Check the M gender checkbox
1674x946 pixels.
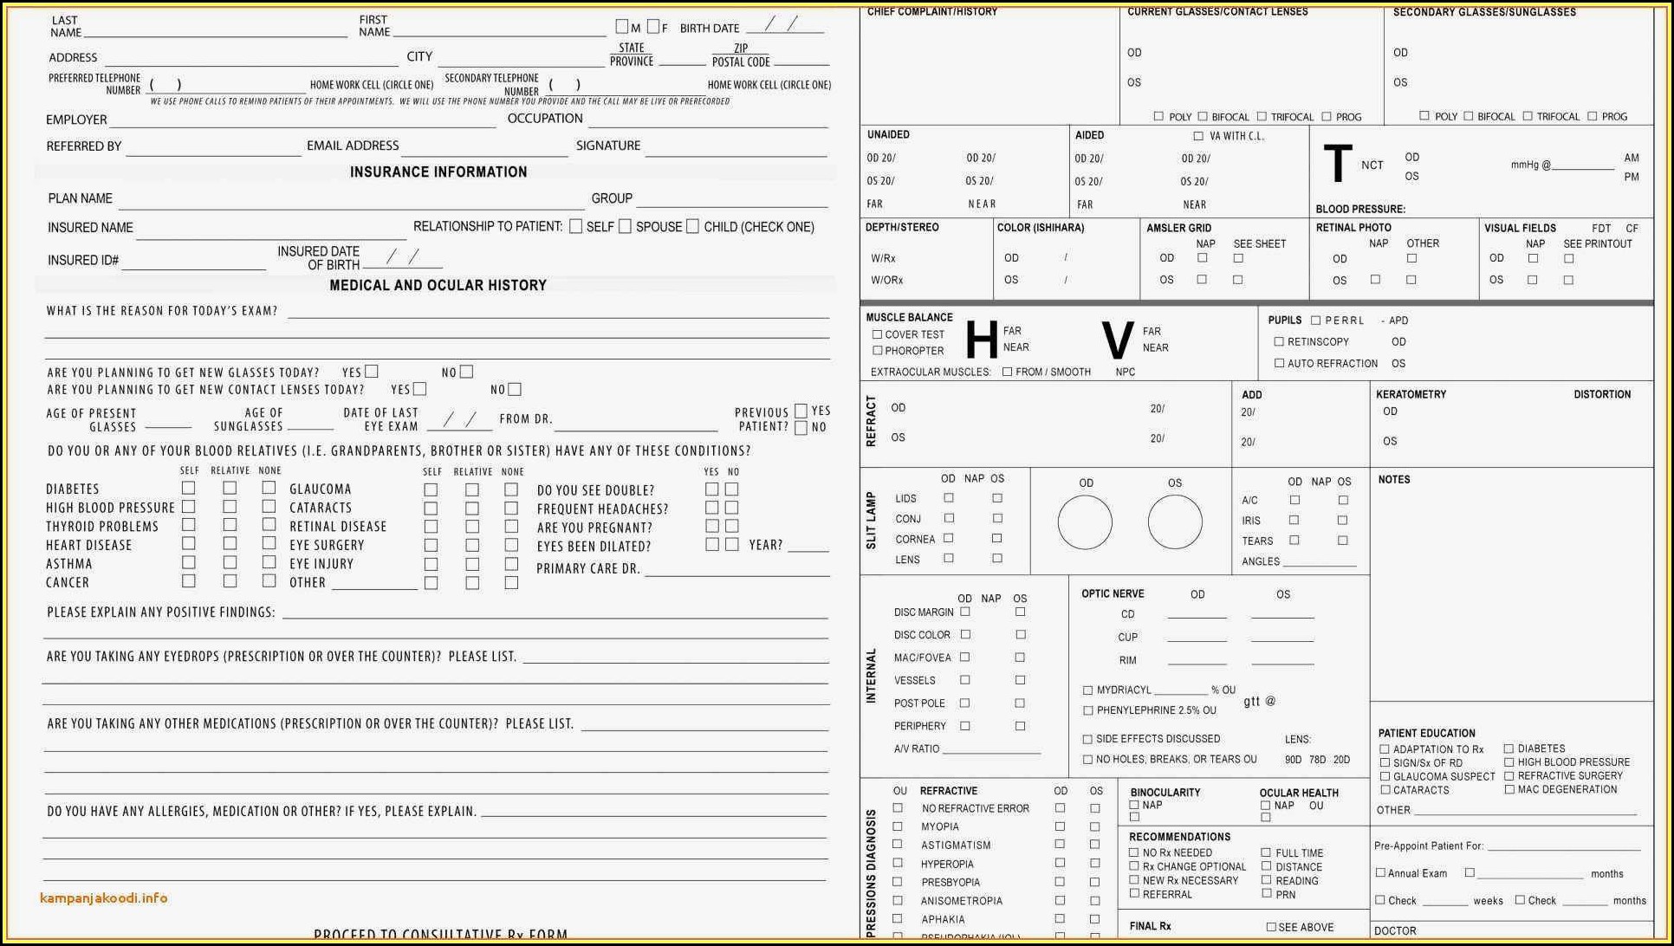(621, 27)
